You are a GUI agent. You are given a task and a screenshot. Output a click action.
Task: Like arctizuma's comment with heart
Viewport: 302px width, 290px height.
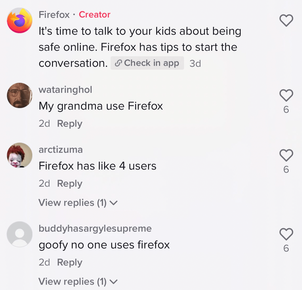286,155
